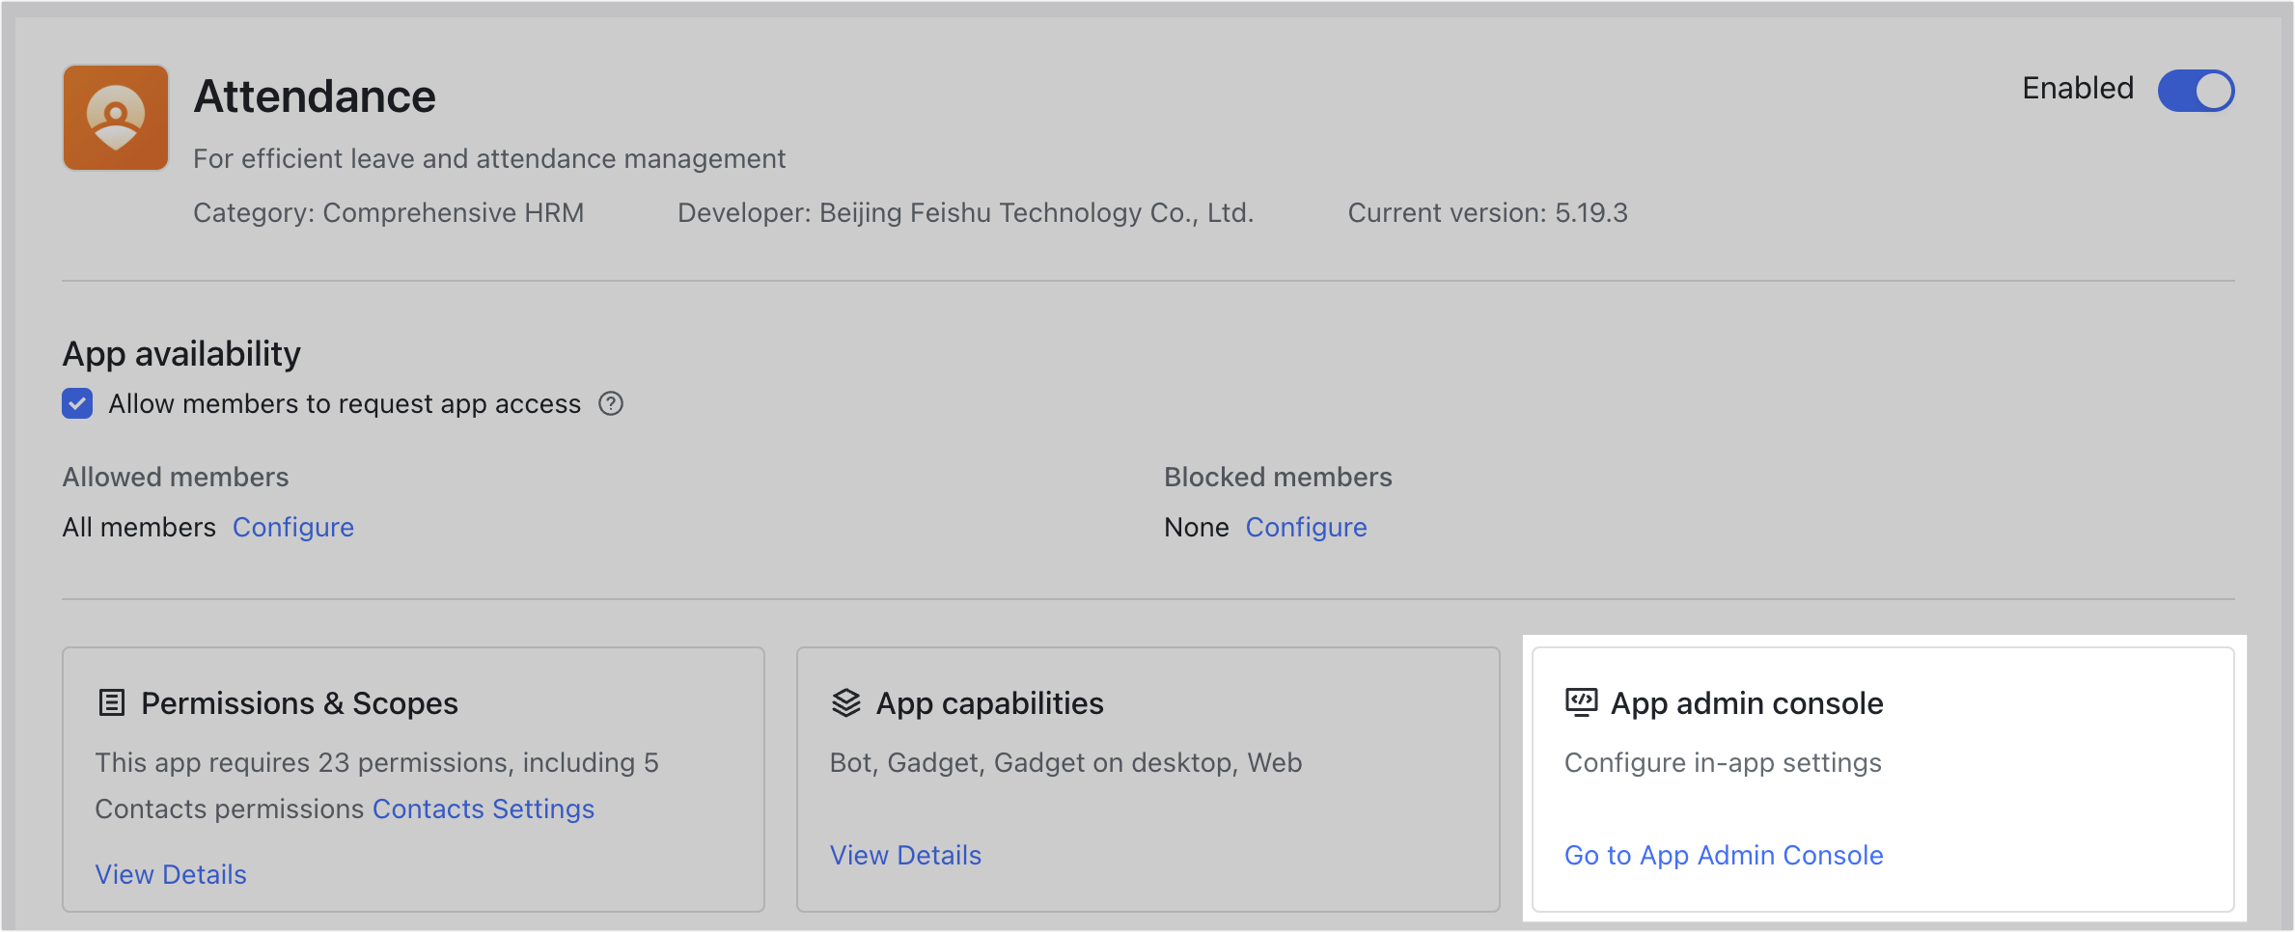Open the Permissions & Scopes card
Viewport: 2295px width, 932px height.
click(x=413, y=779)
